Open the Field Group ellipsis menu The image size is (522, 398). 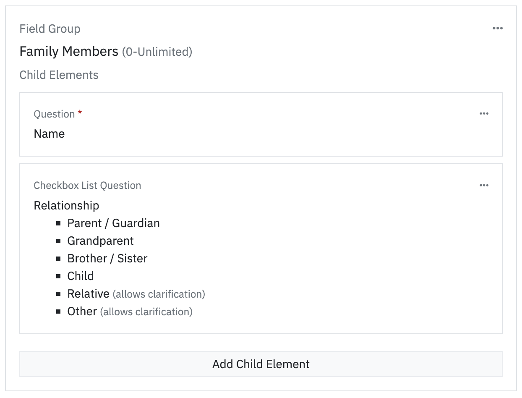tap(498, 28)
